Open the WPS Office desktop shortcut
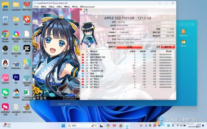 pyautogui.click(x=27, y=6)
